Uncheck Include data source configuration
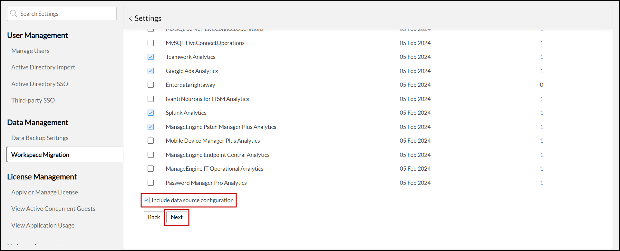Image resolution: width=620 pixels, height=251 pixels. pyautogui.click(x=147, y=200)
